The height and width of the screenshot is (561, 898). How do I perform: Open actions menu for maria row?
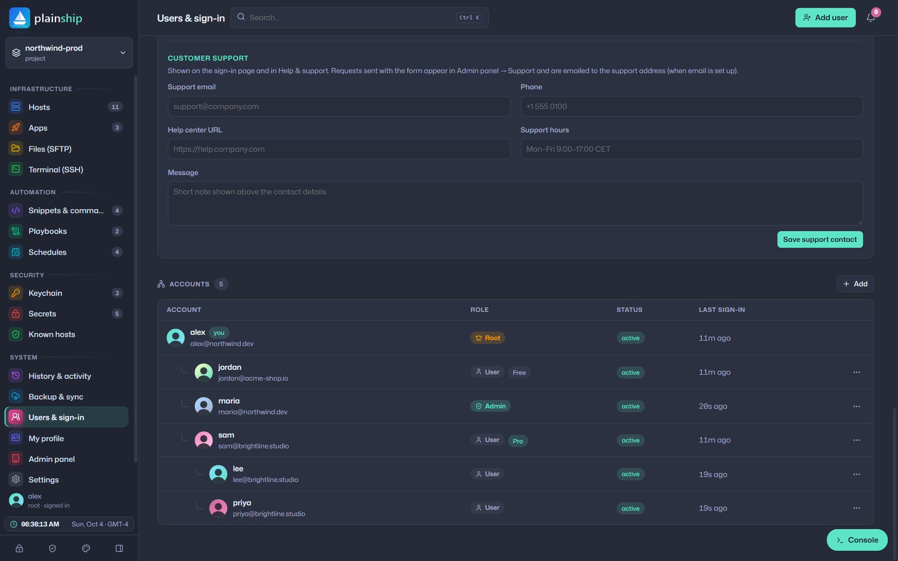point(857,406)
